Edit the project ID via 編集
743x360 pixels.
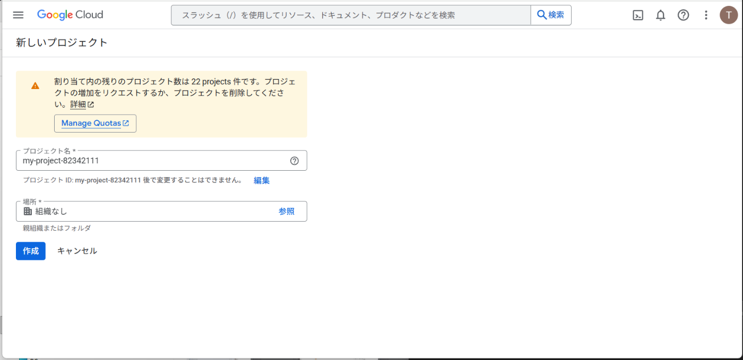(x=262, y=180)
